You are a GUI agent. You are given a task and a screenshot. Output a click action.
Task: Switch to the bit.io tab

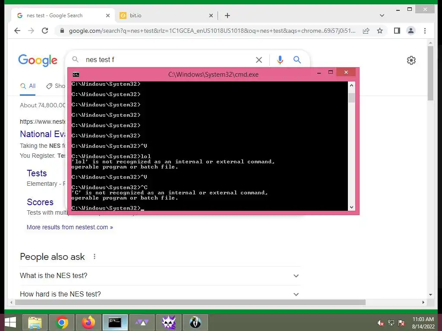click(x=166, y=16)
